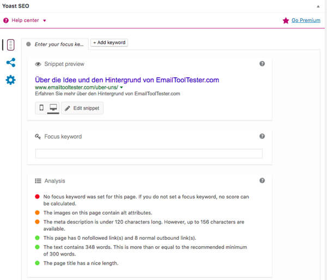The height and width of the screenshot is (280, 327).
Task: Switch to mobile snippet preview
Action: pyautogui.click(x=41, y=108)
